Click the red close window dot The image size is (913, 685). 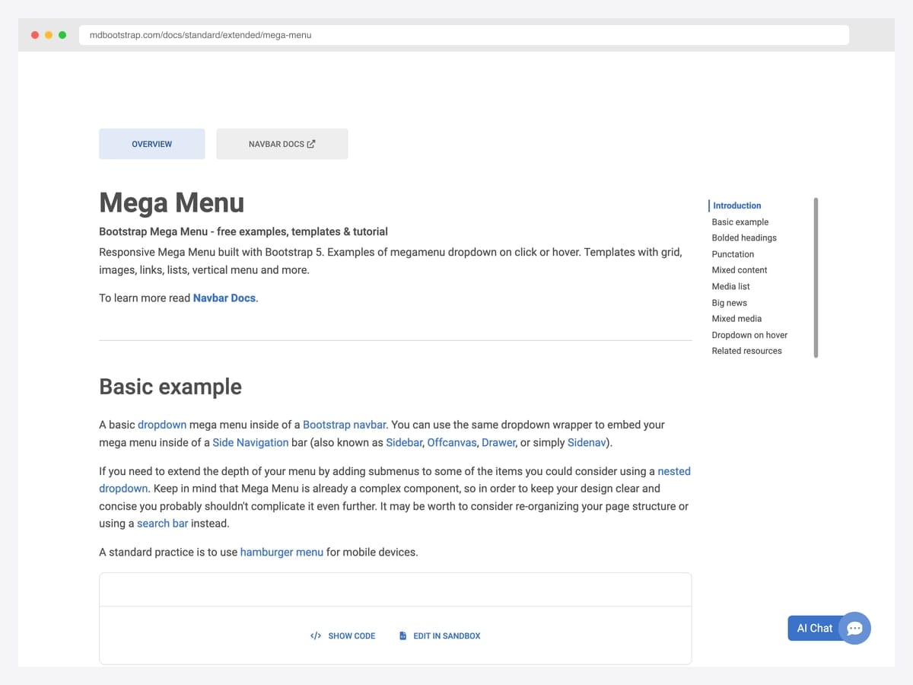coord(35,35)
